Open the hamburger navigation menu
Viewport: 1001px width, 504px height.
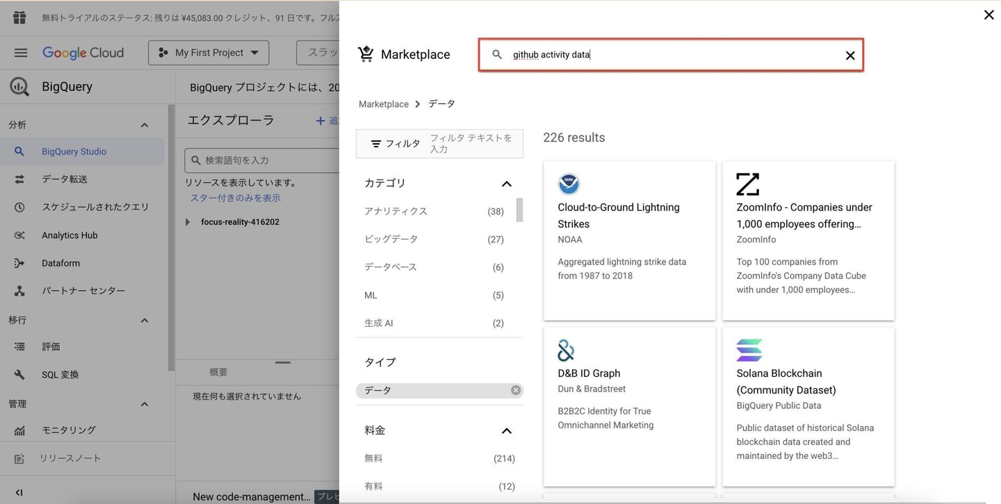pyautogui.click(x=21, y=53)
